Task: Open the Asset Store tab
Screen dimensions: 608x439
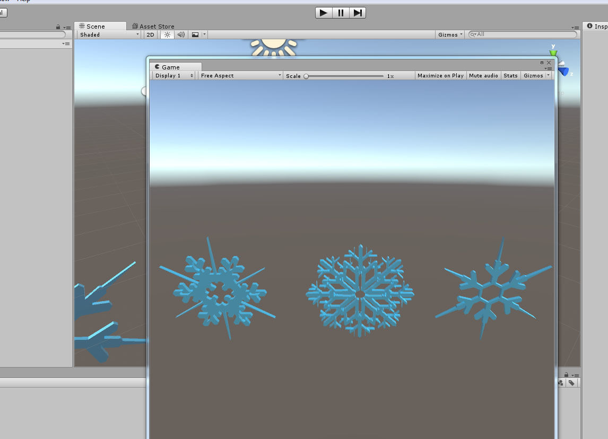Action: click(153, 27)
